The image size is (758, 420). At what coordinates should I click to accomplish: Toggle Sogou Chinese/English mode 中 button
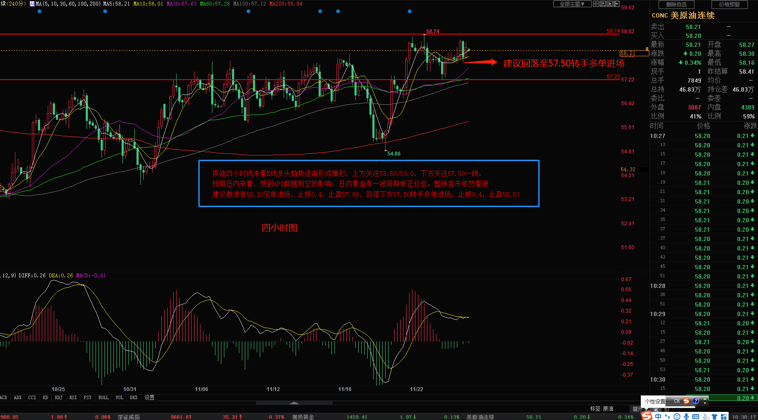pos(659,417)
